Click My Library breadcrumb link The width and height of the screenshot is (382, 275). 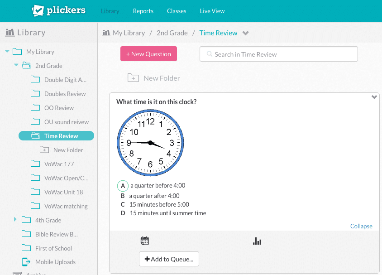[129, 33]
